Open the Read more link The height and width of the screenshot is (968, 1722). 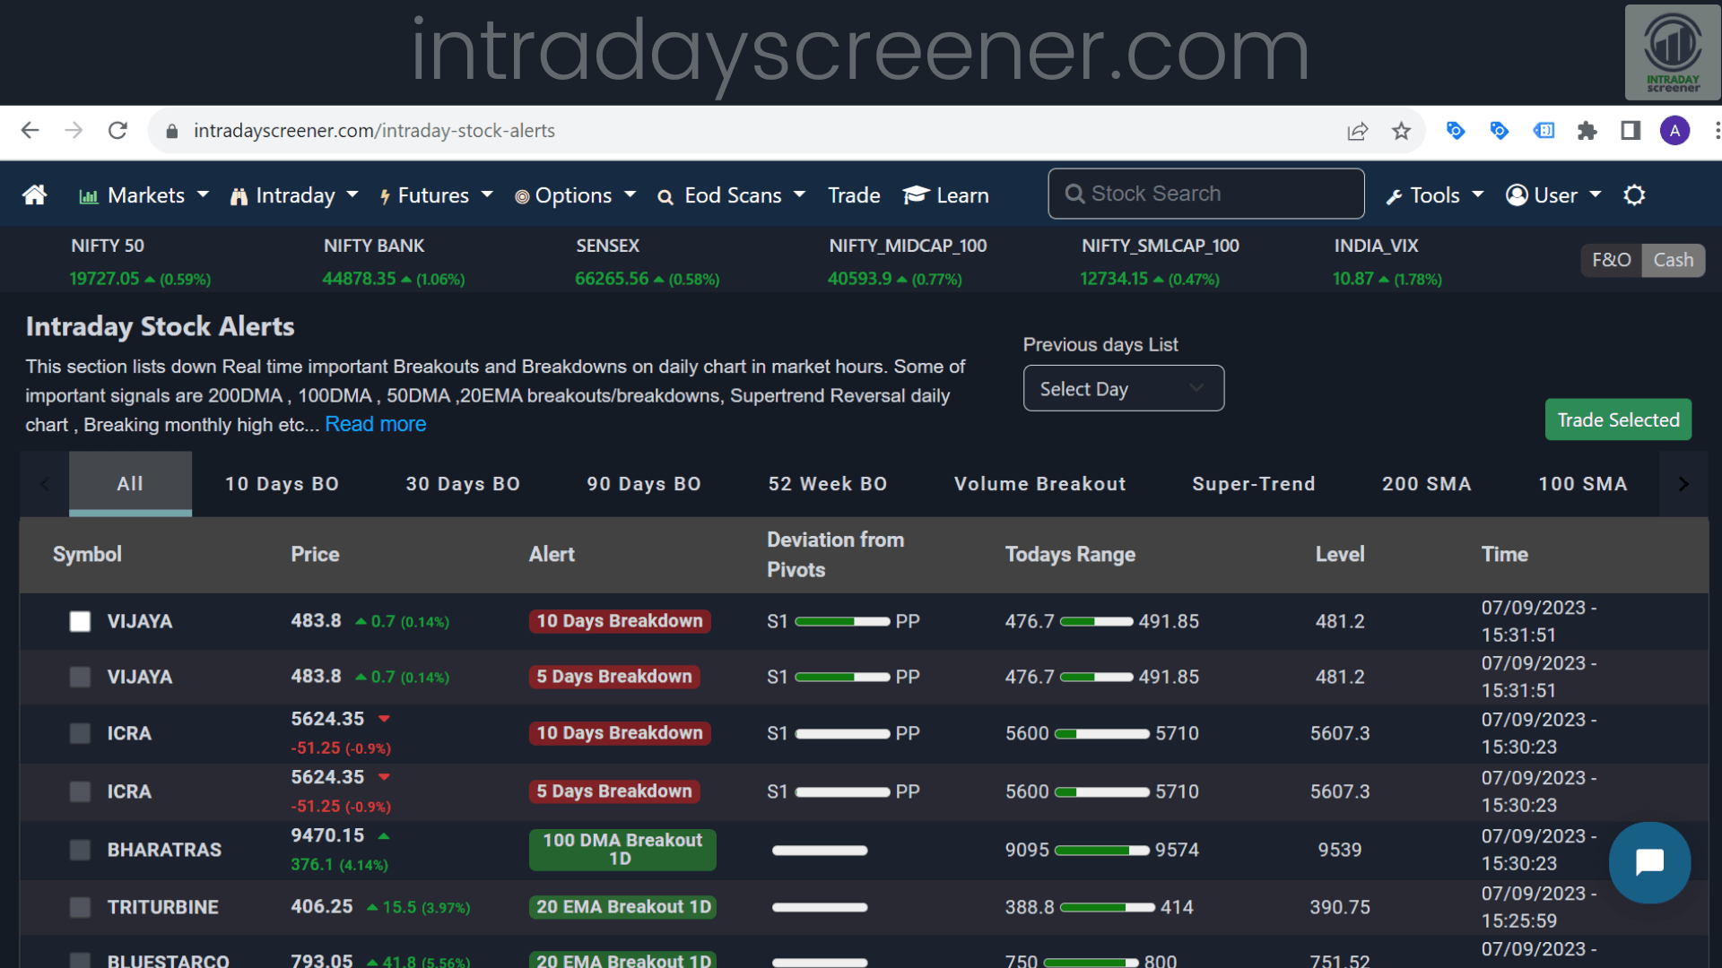(375, 424)
